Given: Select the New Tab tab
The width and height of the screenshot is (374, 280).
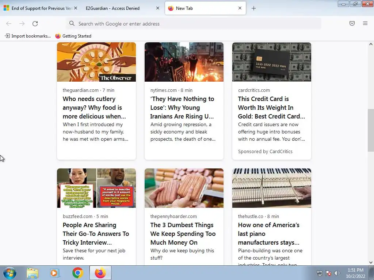Looking at the screenshot, I should coord(205,8).
